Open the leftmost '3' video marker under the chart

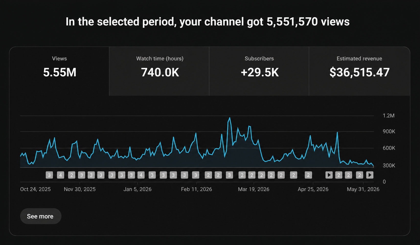(49, 175)
